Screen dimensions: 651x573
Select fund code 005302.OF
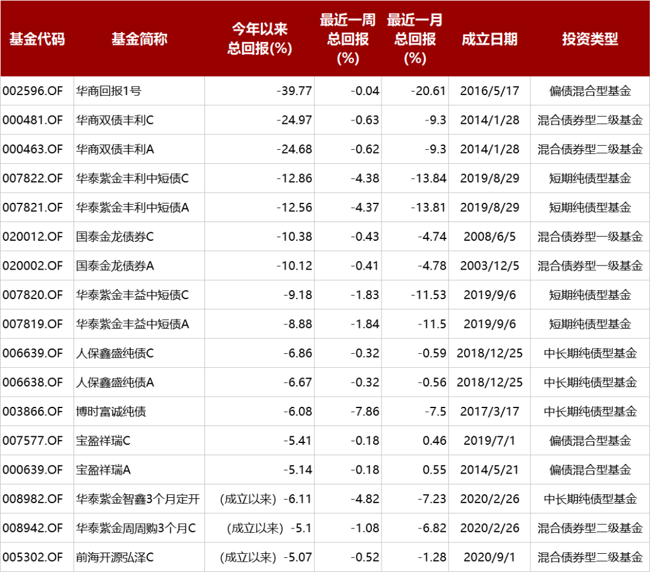click(33, 557)
